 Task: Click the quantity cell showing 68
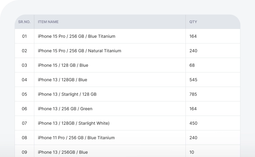(192, 65)
